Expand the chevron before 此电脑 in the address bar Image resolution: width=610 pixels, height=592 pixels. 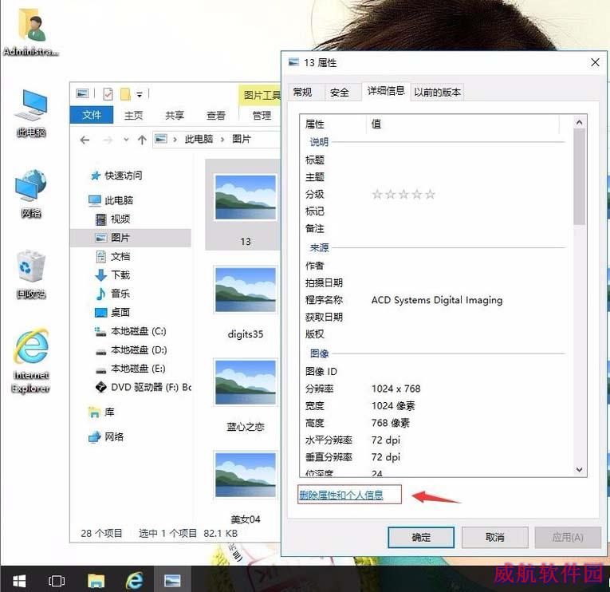(175, 140)
